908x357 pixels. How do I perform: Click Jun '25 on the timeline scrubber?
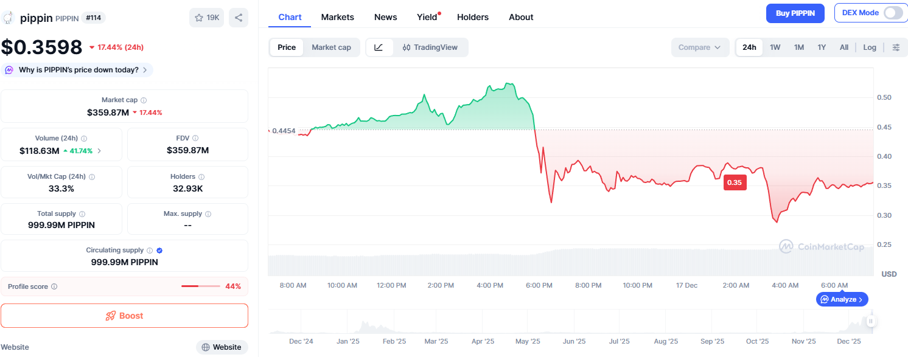(x=574, y=341)
